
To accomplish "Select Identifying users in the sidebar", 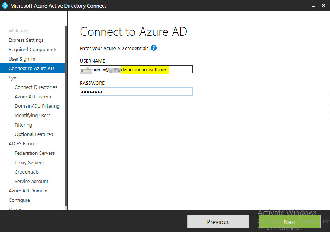I will [32, 116].
